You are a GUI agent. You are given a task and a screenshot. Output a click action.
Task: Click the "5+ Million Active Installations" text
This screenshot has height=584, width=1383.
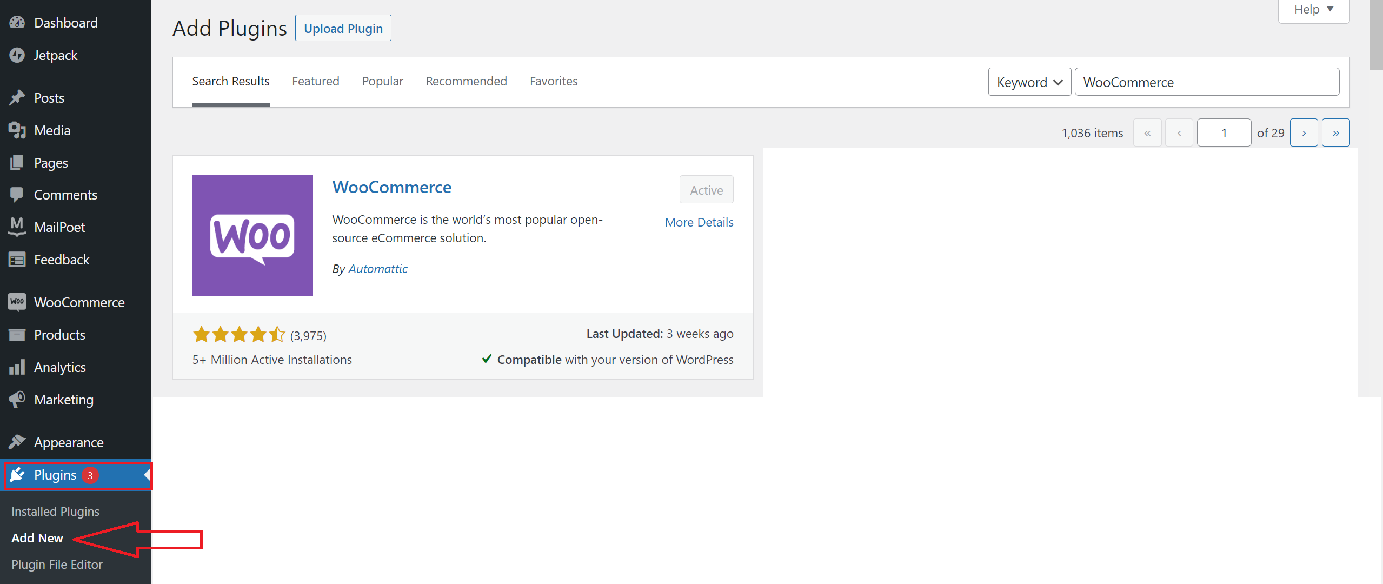tap(272, 360)
